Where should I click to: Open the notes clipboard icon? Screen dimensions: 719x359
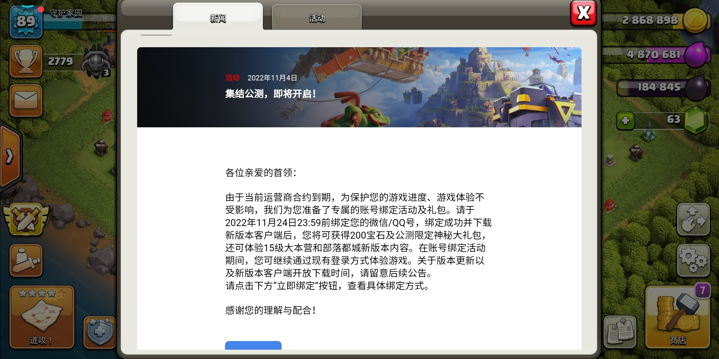[620, 332]
